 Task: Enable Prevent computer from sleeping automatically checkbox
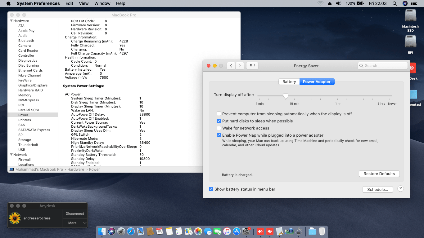[219, 114]
